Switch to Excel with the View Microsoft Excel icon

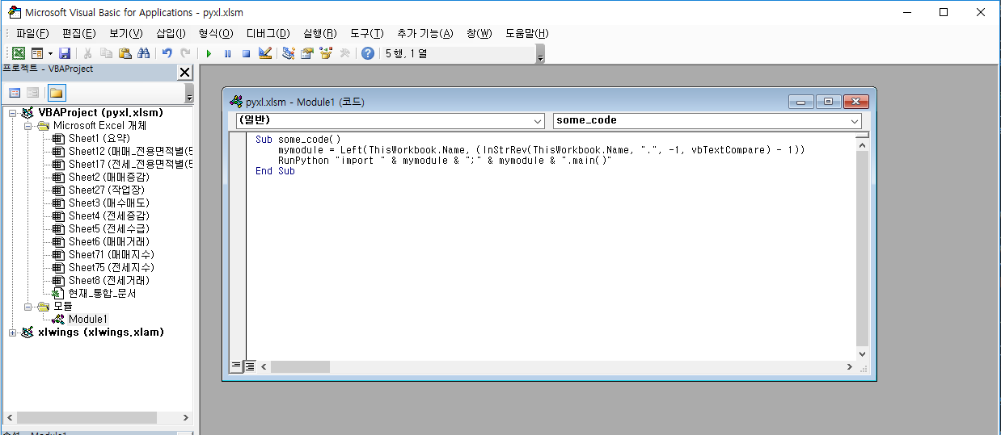click(x=18, y=53)
